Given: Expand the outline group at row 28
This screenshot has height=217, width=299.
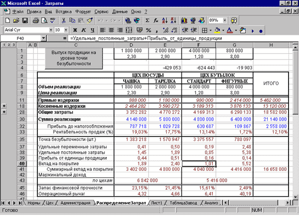Looking at the screenshot, I should point(4,112).
